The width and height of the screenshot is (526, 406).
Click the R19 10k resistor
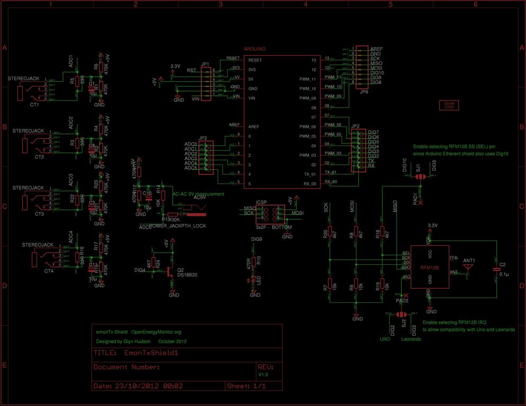[382, 283]
